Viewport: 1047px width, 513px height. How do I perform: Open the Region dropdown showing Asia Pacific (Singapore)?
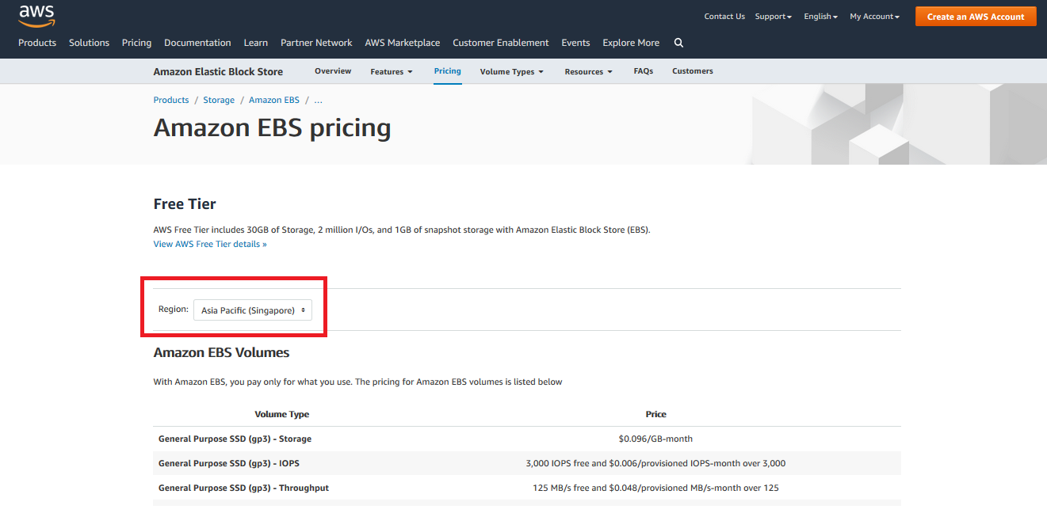[x=253, y=310]
